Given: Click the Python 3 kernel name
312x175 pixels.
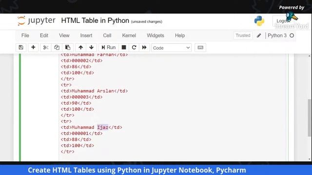Looking at the screenshot, I should (277, 35).
